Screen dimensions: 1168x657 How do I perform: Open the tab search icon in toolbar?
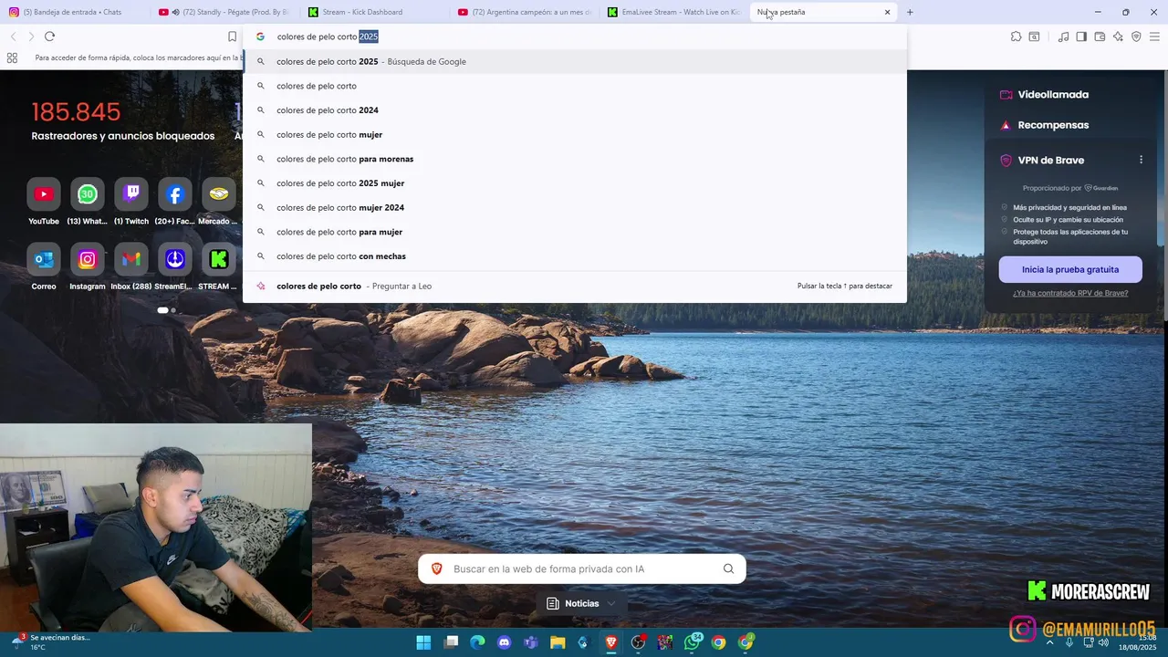[1034, 36]
